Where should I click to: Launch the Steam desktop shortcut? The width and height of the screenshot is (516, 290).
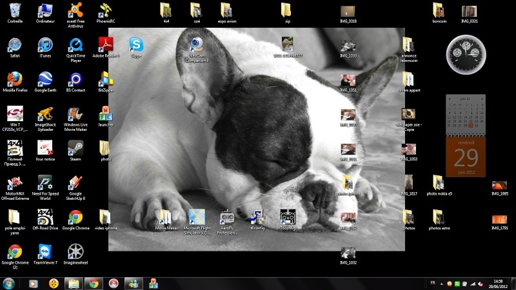click(x=75, y=151)
